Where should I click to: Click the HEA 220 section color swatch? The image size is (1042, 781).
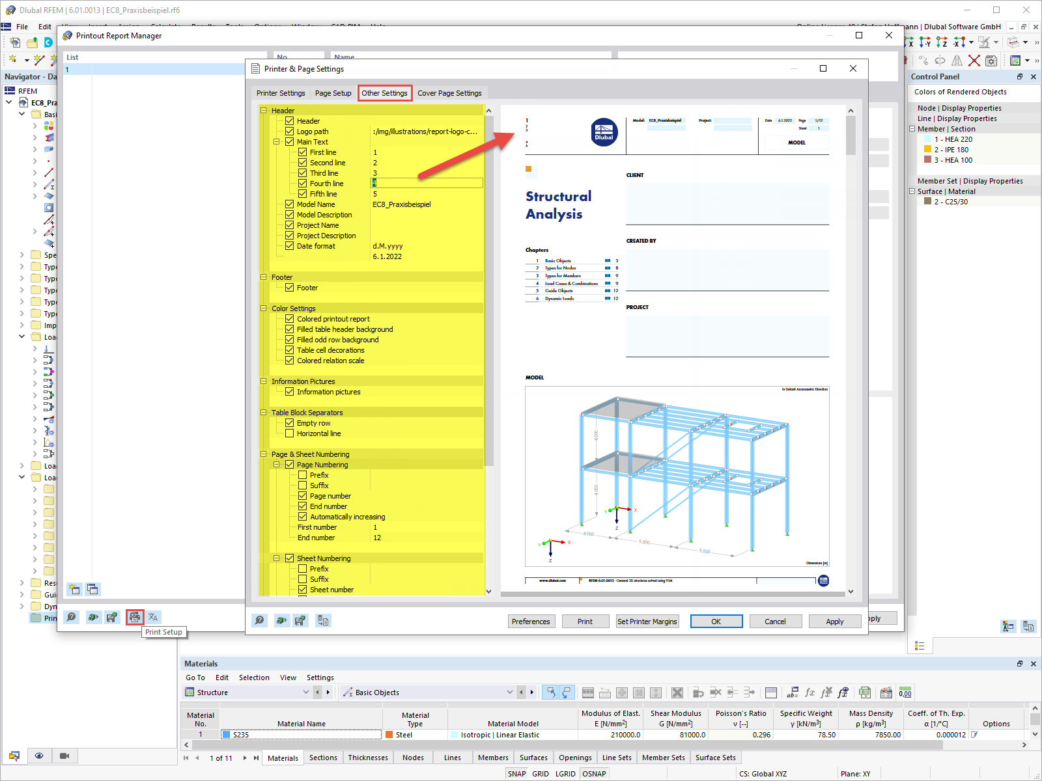point(927,139)
